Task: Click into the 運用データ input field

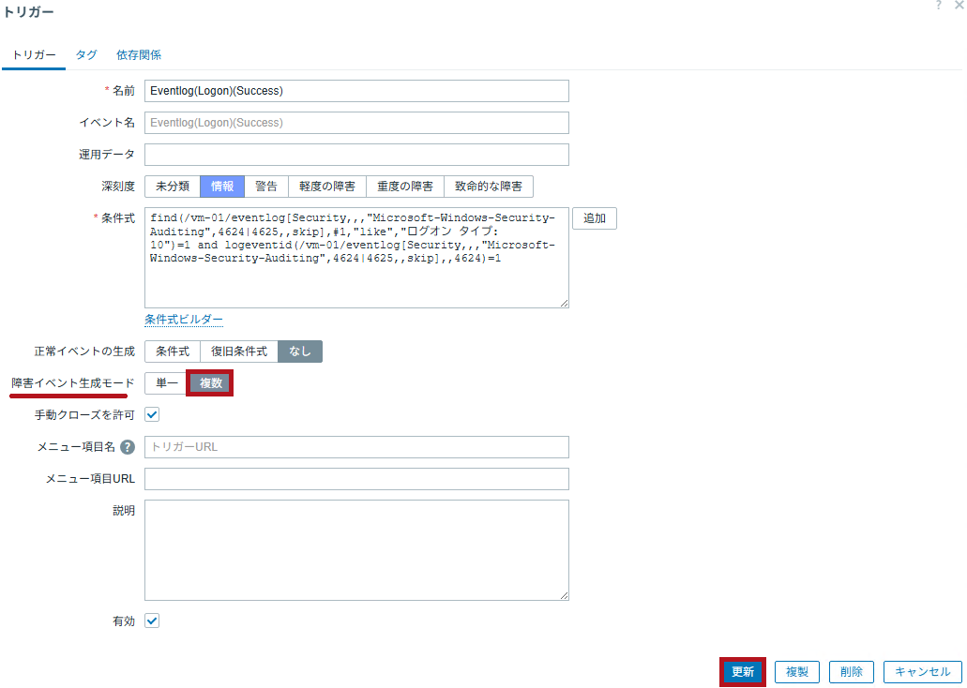Action: [356, 155]
